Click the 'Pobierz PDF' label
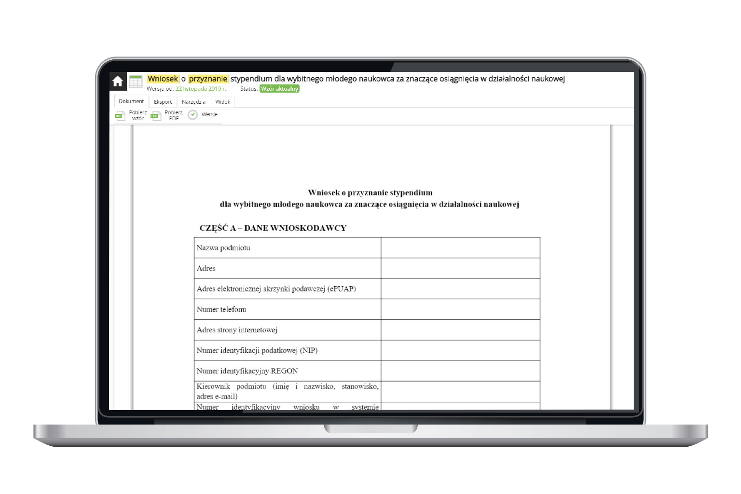Viewport: 741px width, 494px height. [x=174, y=115]
